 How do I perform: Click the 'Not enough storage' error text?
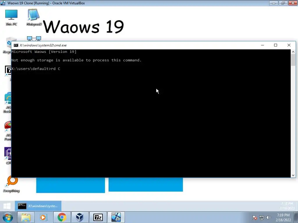tap(77, 60)
